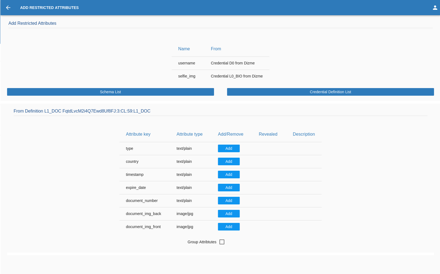440x274 pixels.
Task: Open the Credential Definition List
Action: point(331,92)
